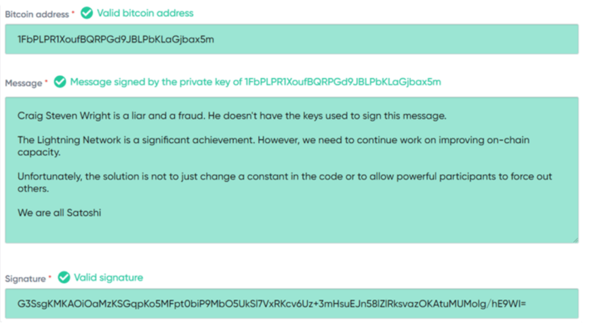This screenshot has height=332, width=589.
Task: Click the red asterisk beside Bitcoin address label
Action: pos(73,13)
